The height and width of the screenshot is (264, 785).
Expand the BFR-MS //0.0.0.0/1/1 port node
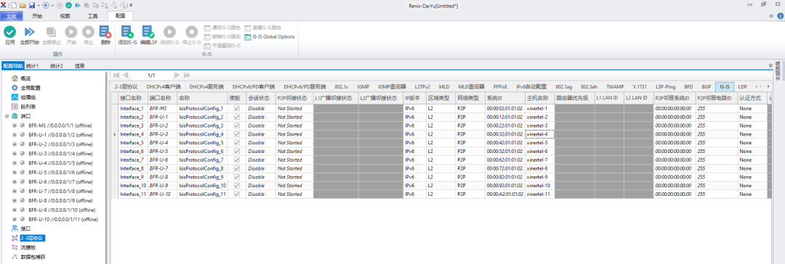point(15,125)
